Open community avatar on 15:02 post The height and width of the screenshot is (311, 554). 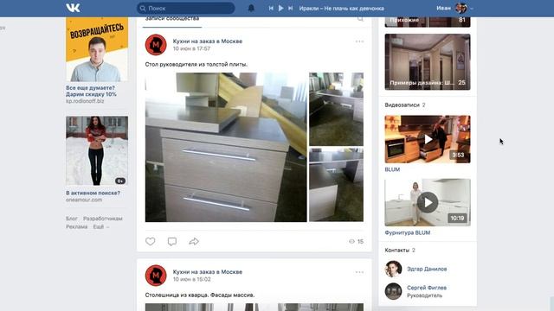tap(156, 276)
